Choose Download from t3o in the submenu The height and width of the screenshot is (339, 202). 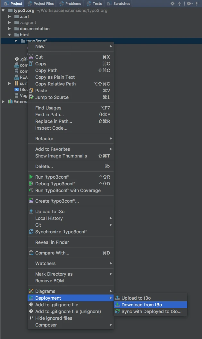pos(150,305)
